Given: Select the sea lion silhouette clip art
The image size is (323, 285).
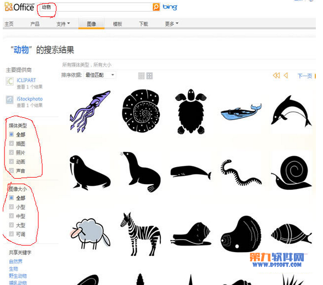Looking at the screenshot, I should coord(141,172).
